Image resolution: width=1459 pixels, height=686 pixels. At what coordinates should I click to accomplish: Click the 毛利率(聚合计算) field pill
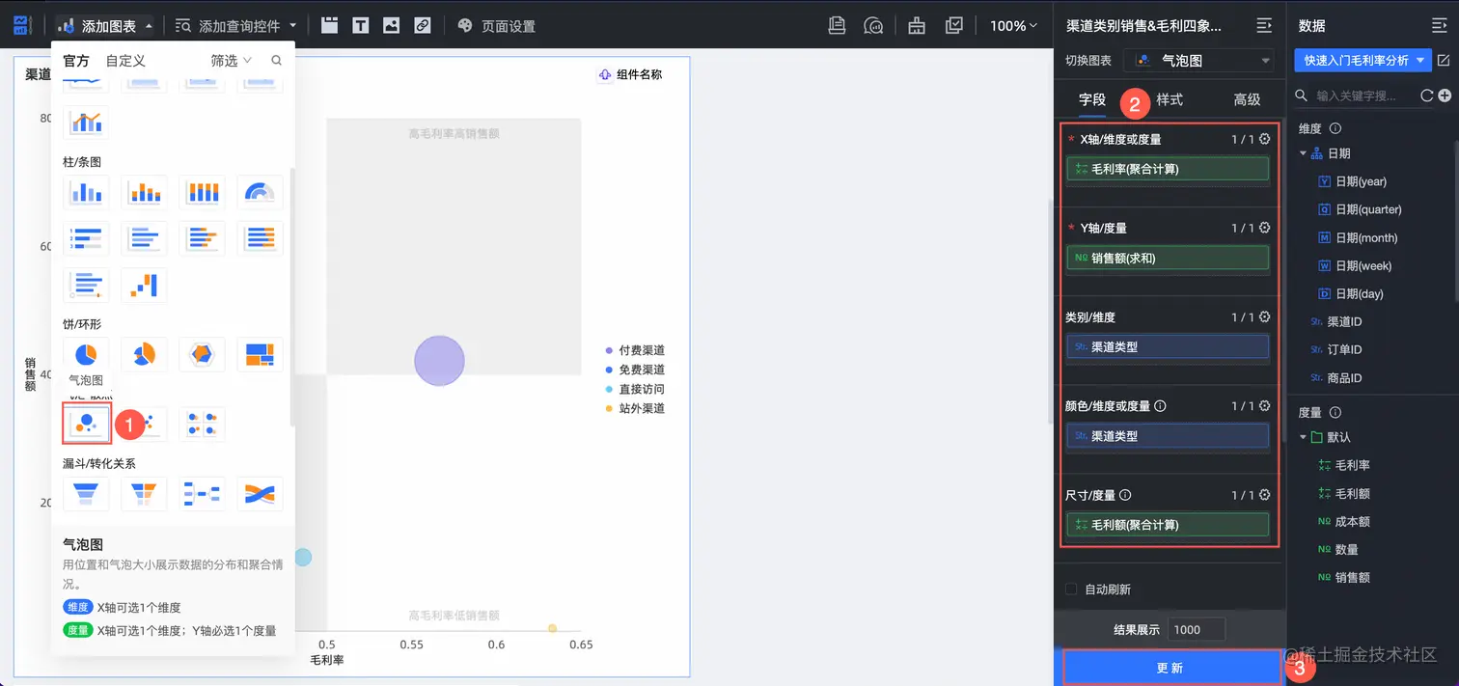pos(1168,169)
